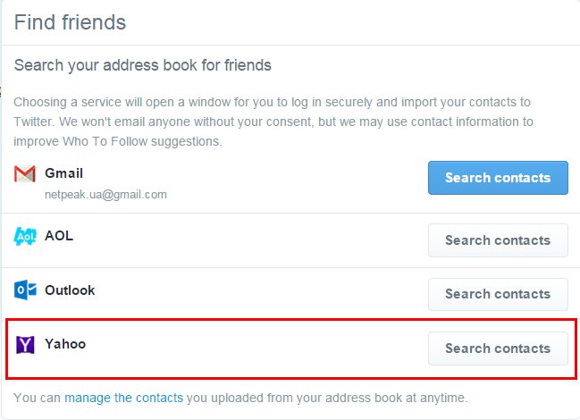580x420 pixels.
Task: Click the Outlook logo icon
Action: 25,290
